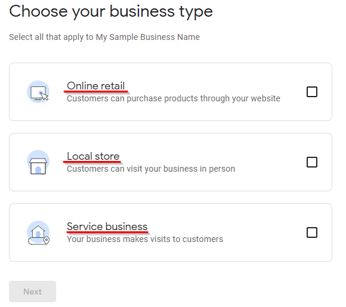This screenshot has width=346, height=307.
Task: Enable the Local store checkbox
Action: (x=312, y=162)
